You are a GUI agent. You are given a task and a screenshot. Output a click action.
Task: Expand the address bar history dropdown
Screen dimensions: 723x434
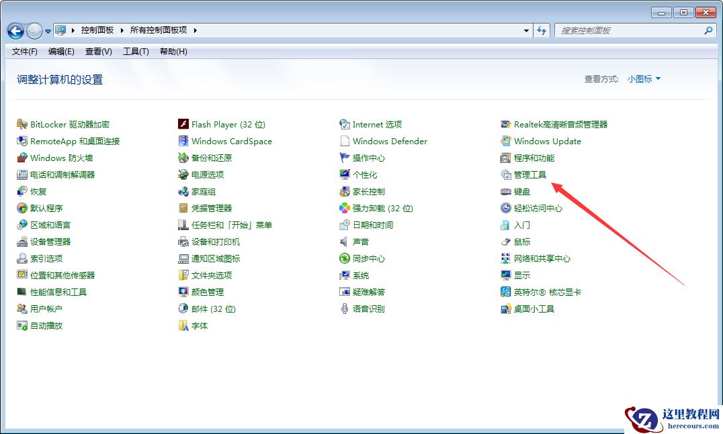coord(527,30)
